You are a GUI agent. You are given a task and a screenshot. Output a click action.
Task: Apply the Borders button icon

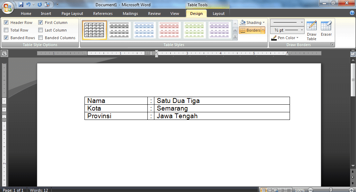pyautogui.click(x=243, y=30)
